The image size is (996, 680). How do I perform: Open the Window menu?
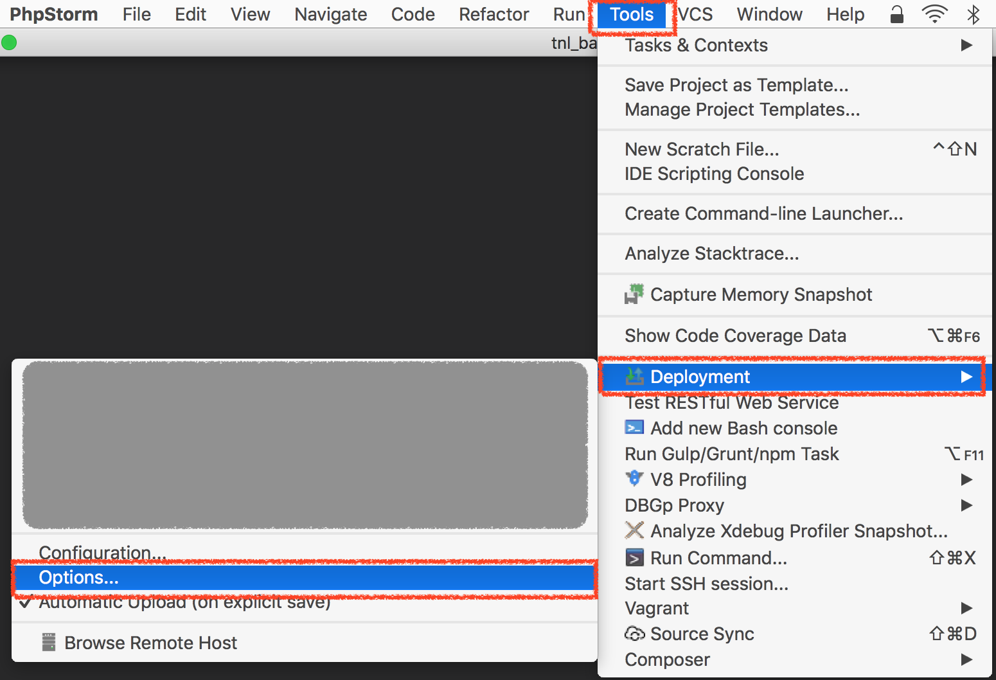point(769,14)
